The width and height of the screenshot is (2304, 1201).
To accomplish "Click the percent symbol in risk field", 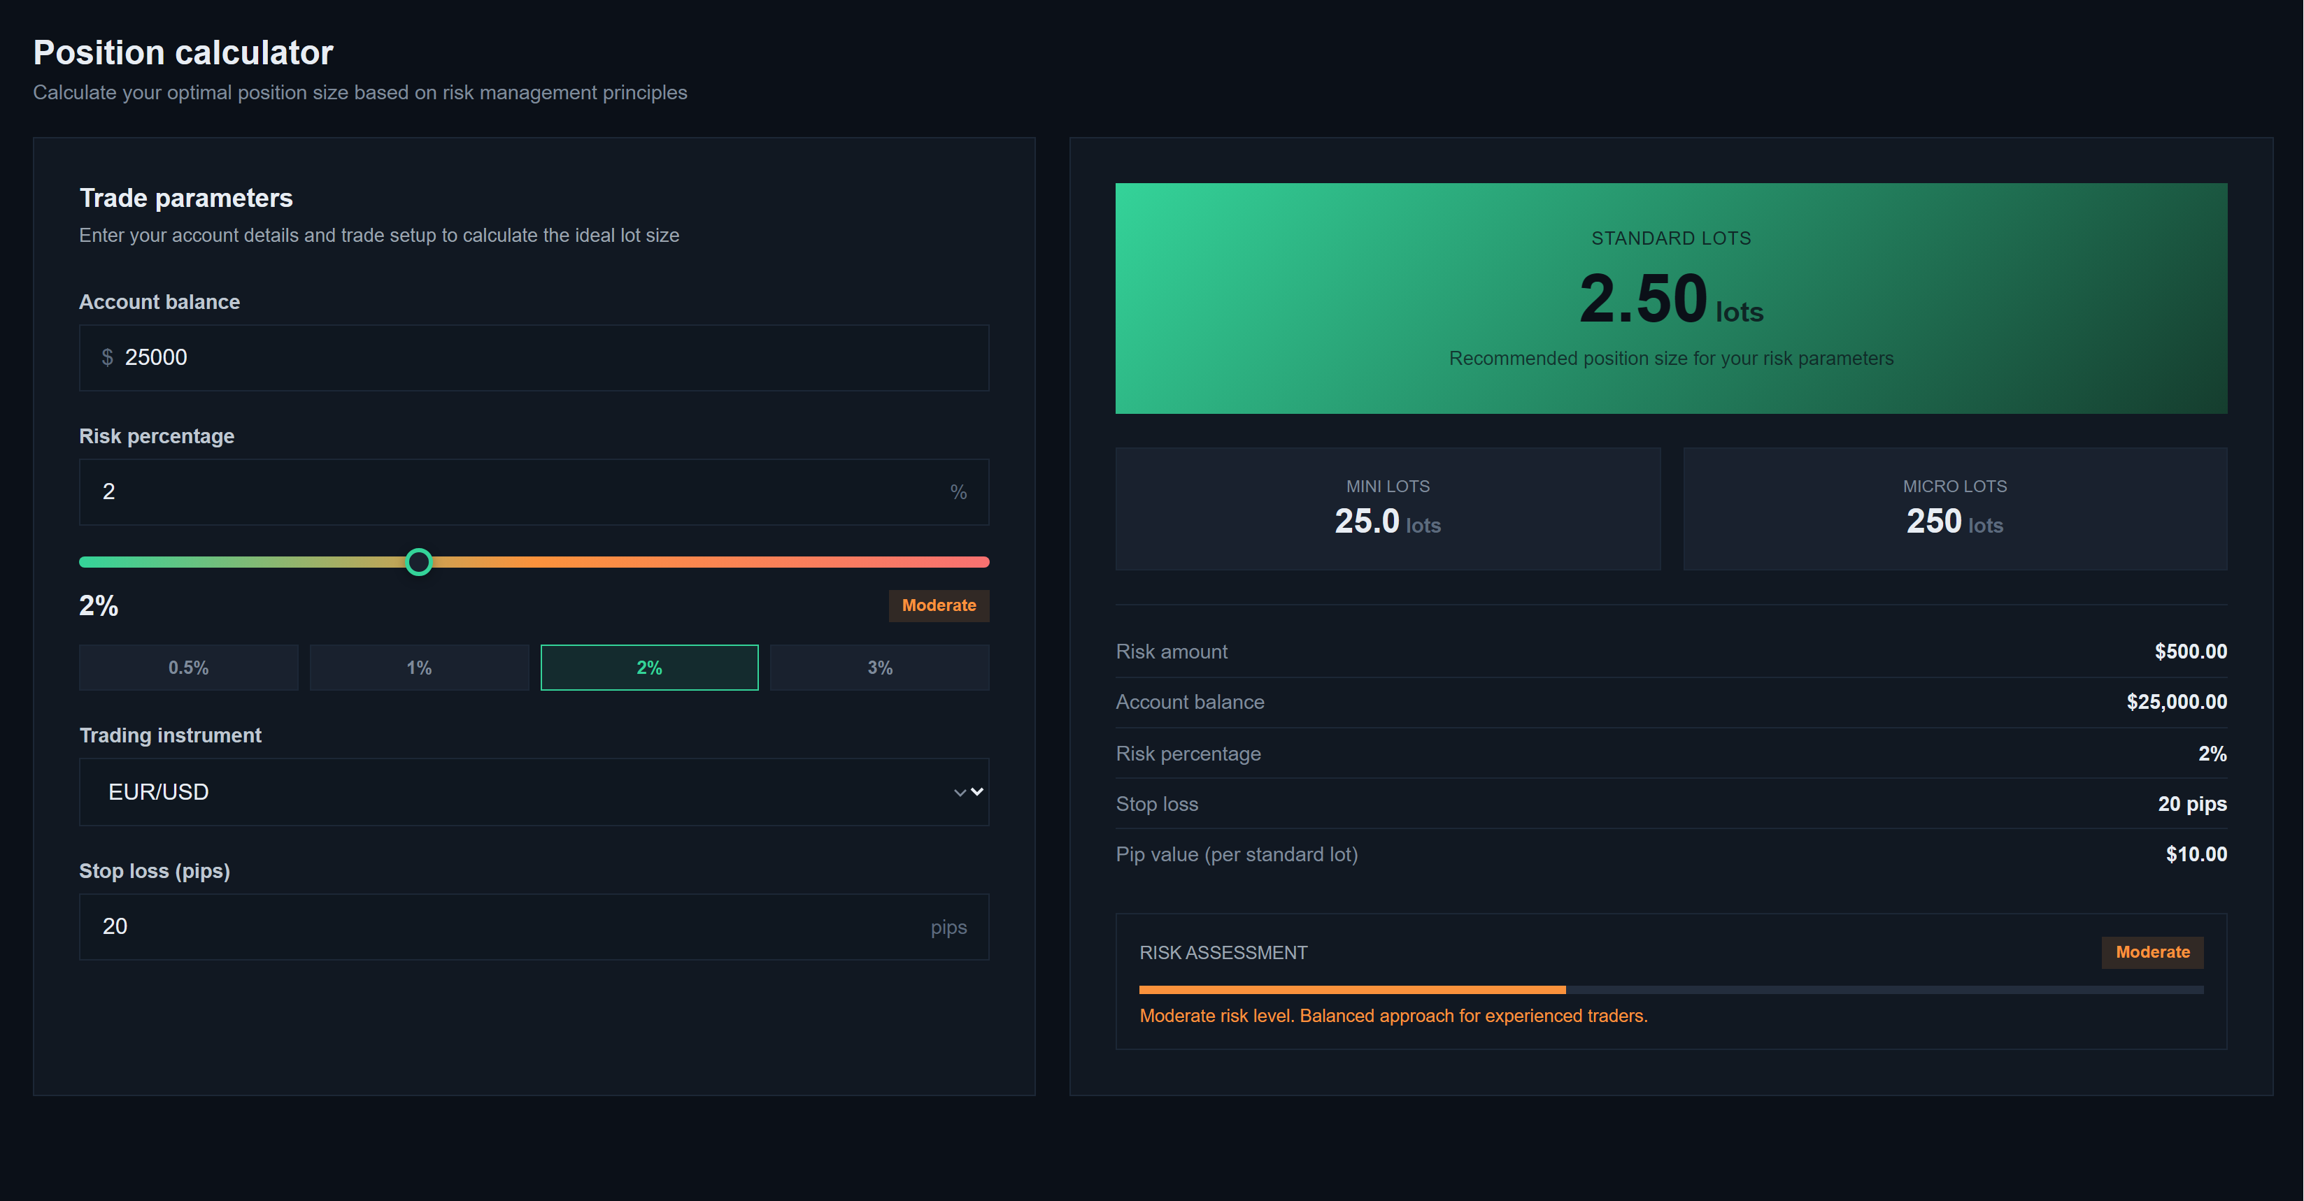I will coord(959,491).
